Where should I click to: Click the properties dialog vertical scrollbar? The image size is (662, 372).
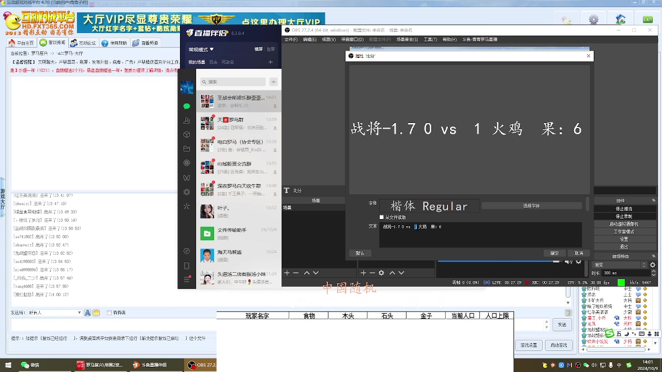[x=587, y=204]
